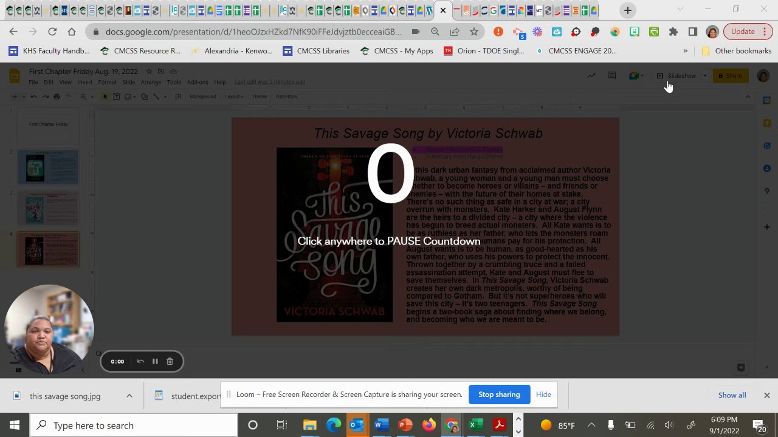The image size is (778, 437).
Task: Expand hidden bookmarks with double chevron
Action: click(685, 51)
